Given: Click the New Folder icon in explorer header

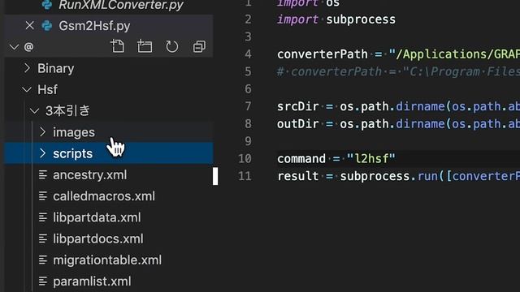Looking at the screenshot, I should (x=145, y=46).
